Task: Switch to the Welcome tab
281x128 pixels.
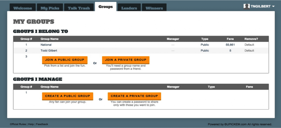Action: click(x=23, y=8)
